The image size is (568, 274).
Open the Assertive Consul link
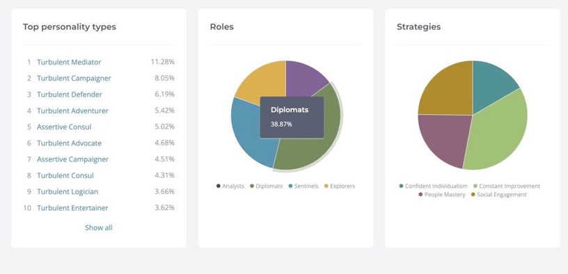[64, 127]
